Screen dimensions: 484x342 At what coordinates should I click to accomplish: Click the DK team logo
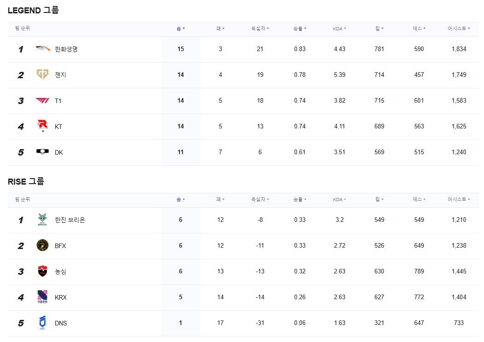coord(43,152)
